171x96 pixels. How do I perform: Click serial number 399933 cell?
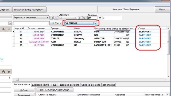(x=118, y=42)
